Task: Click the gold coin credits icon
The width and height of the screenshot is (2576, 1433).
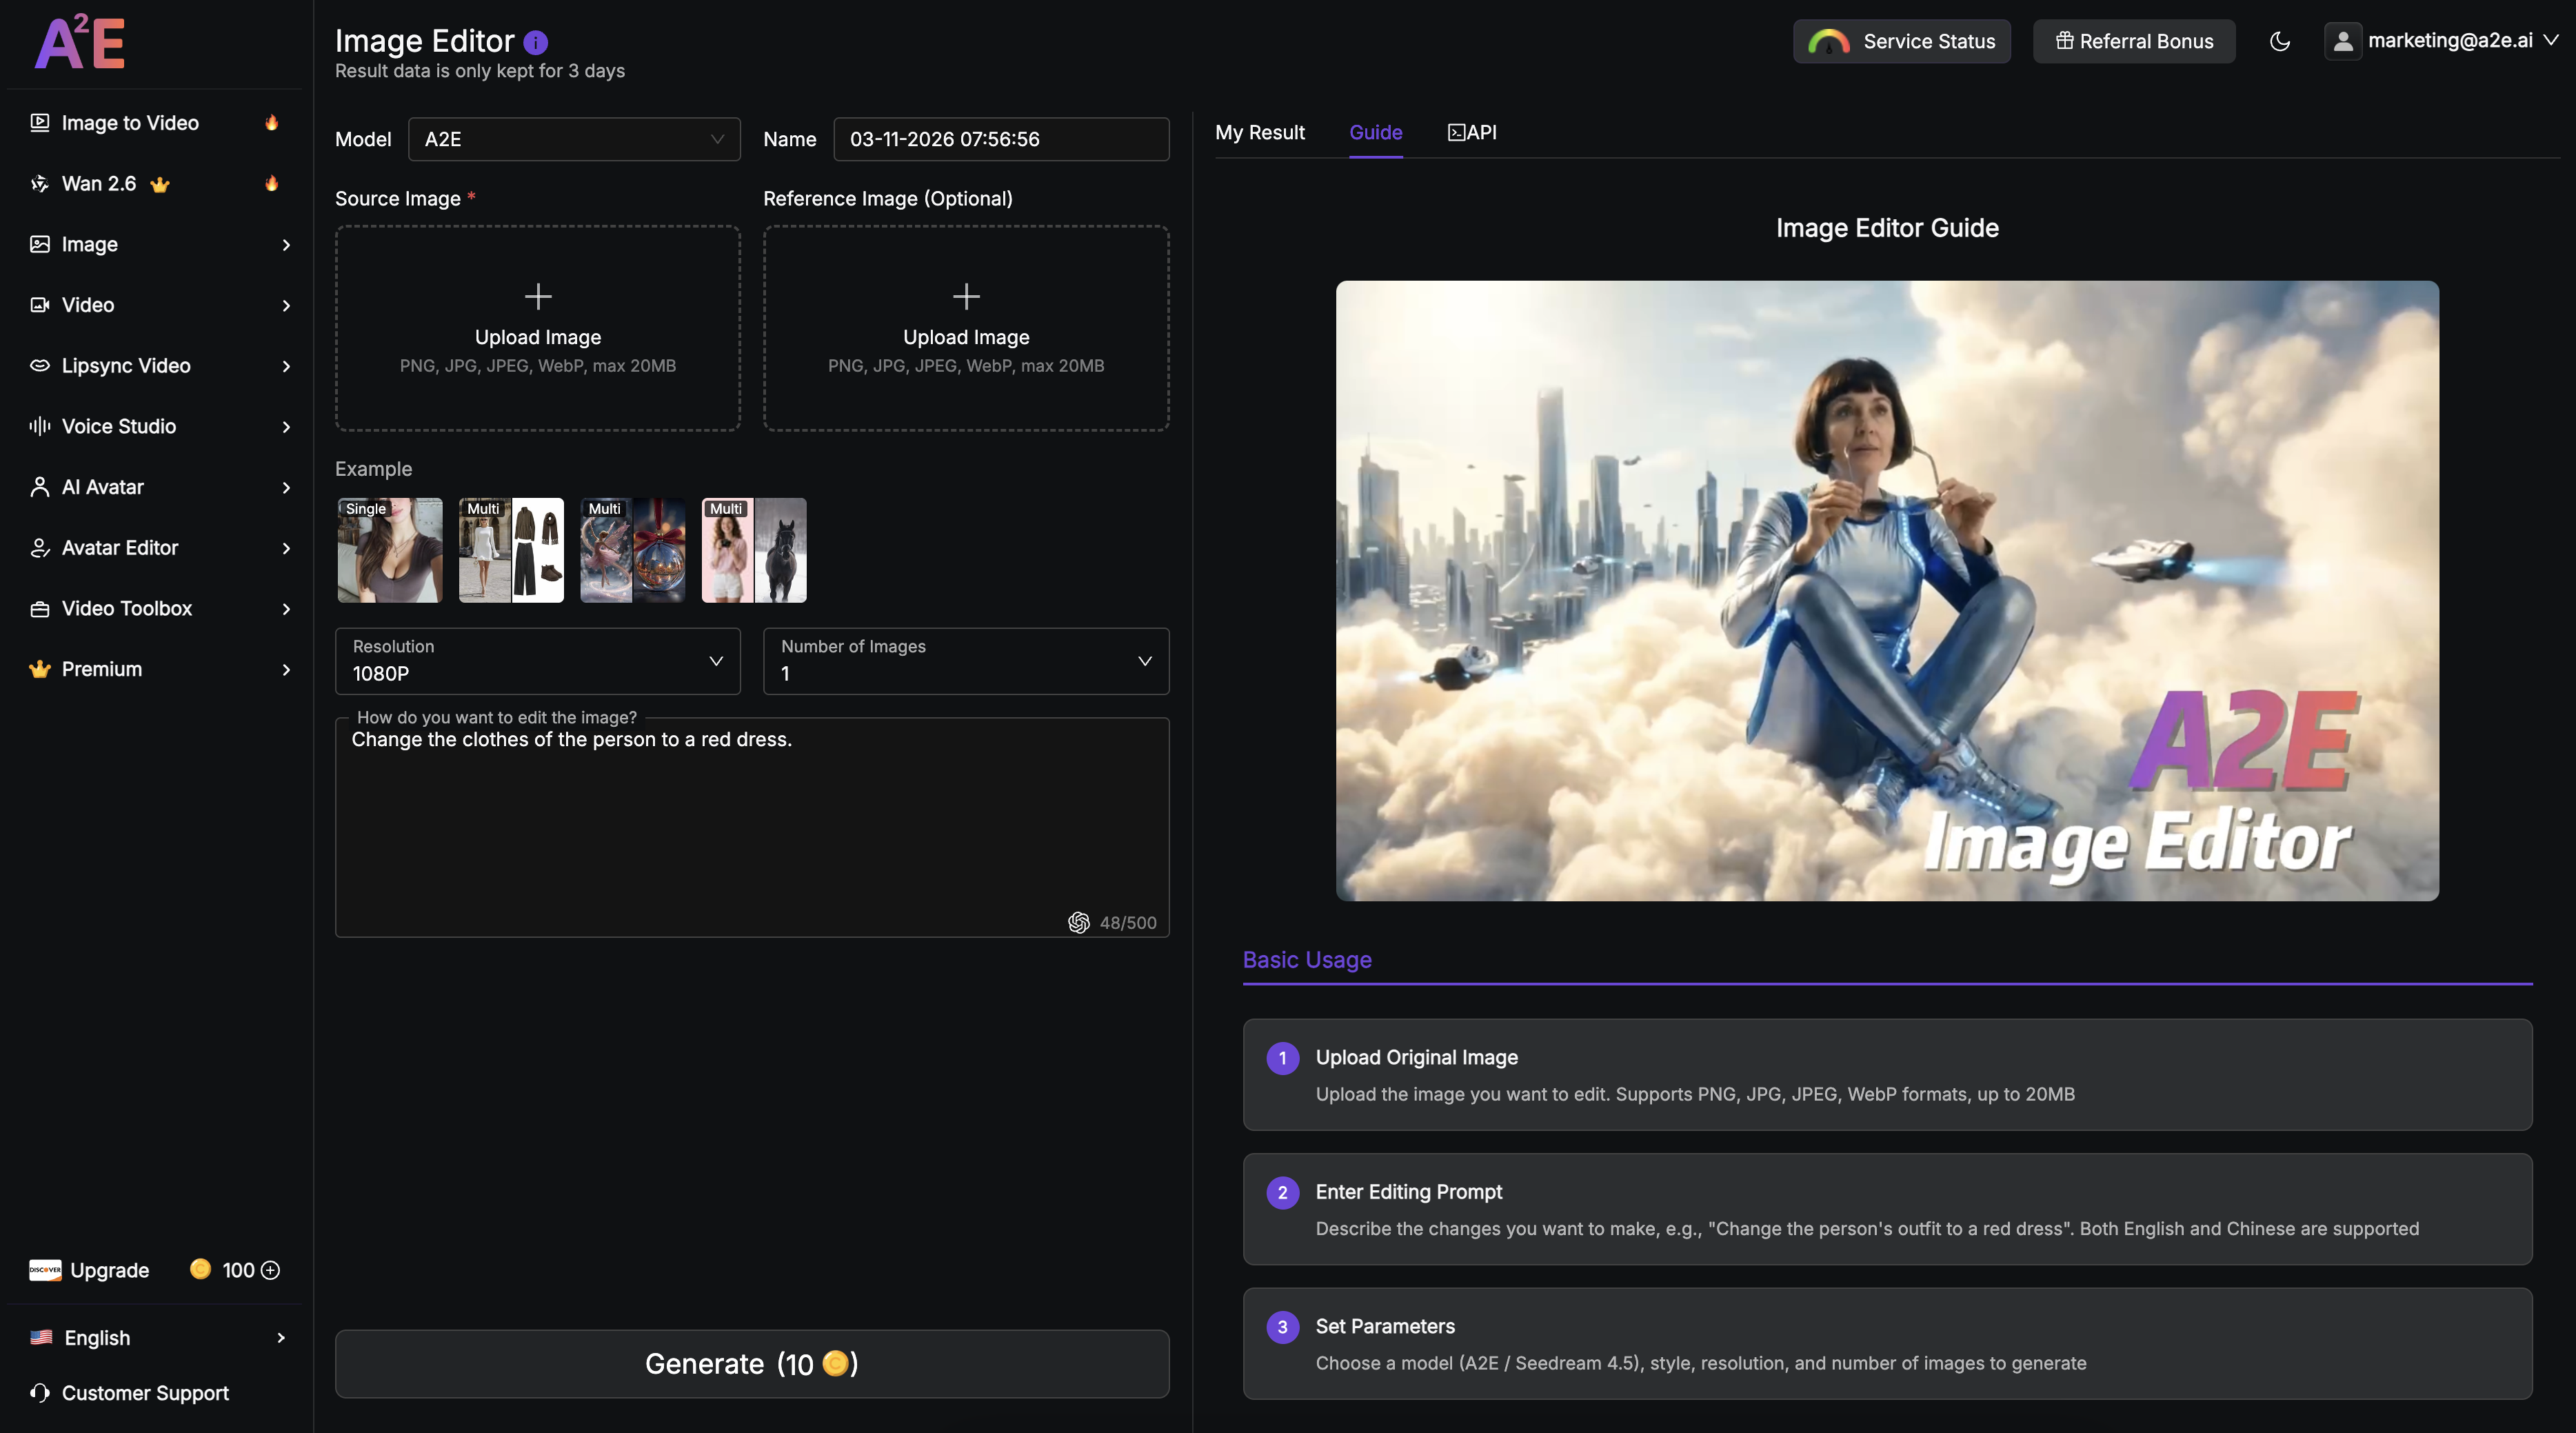Action: [x=200, y=1269]
